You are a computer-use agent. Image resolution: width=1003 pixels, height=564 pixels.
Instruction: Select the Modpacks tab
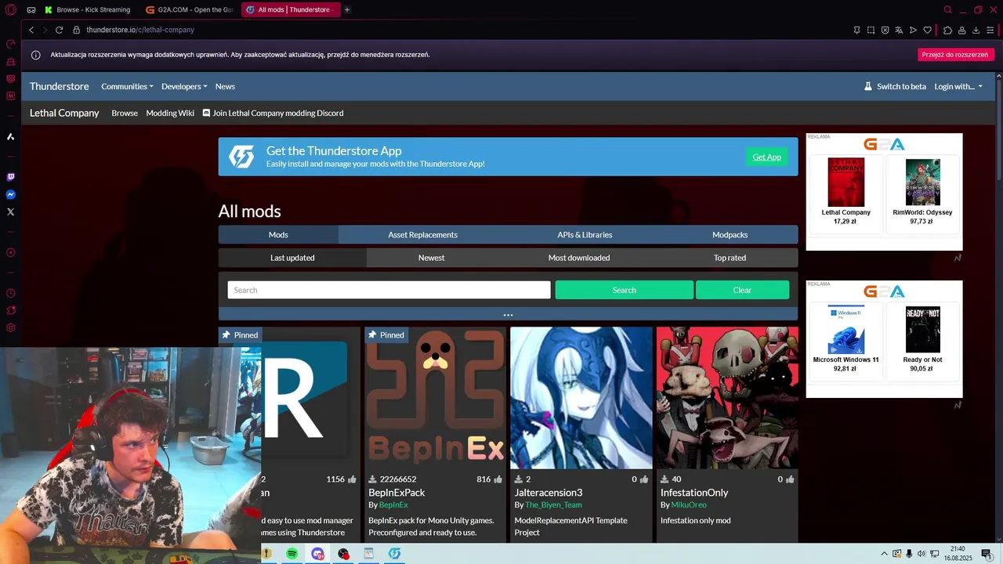coord(730,234)
